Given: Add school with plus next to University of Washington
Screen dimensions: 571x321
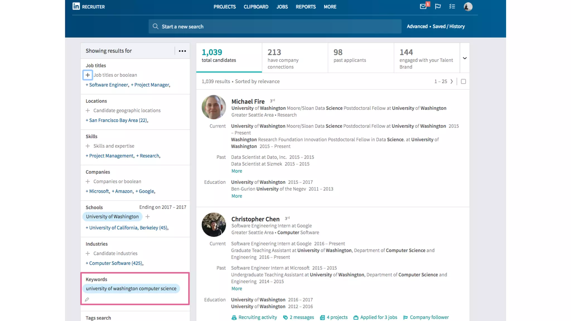Looking at the screenshot, I should click(147, 217).
